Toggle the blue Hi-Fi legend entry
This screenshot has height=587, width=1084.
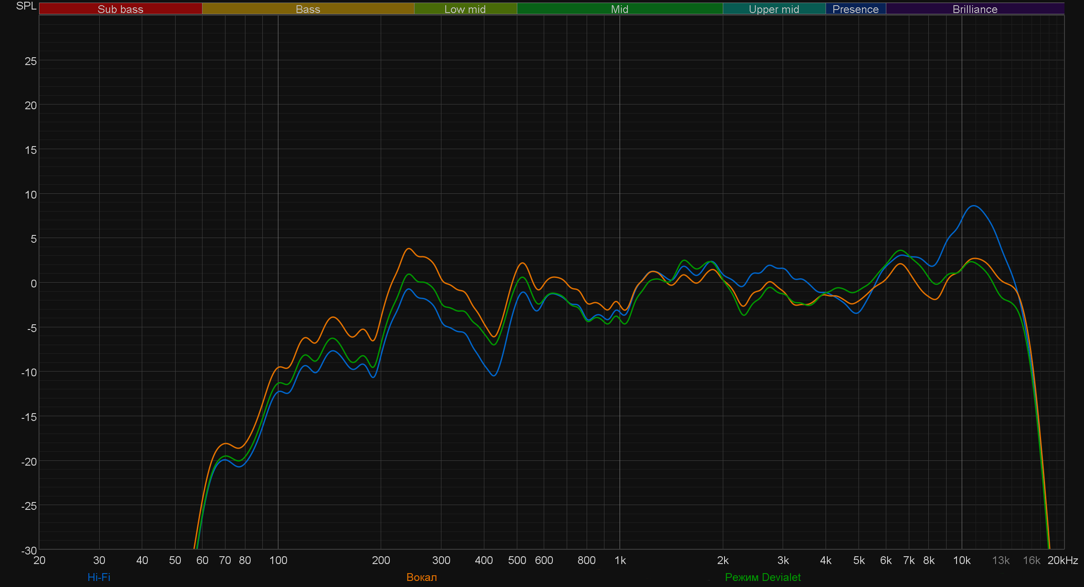pos(99,577)
